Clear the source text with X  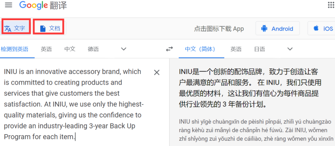click(x=157, y=73)
